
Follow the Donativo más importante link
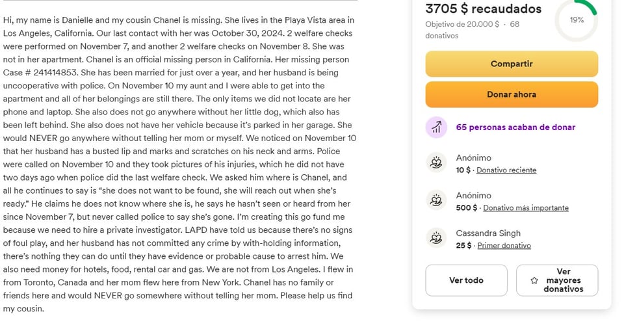coord(526,208)
